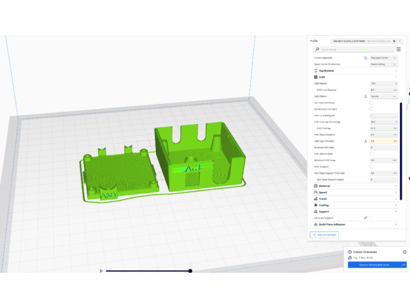410x308 pixels.
Task: Toggle Randomize Infill Start checkbox
Action: point(371,109)
